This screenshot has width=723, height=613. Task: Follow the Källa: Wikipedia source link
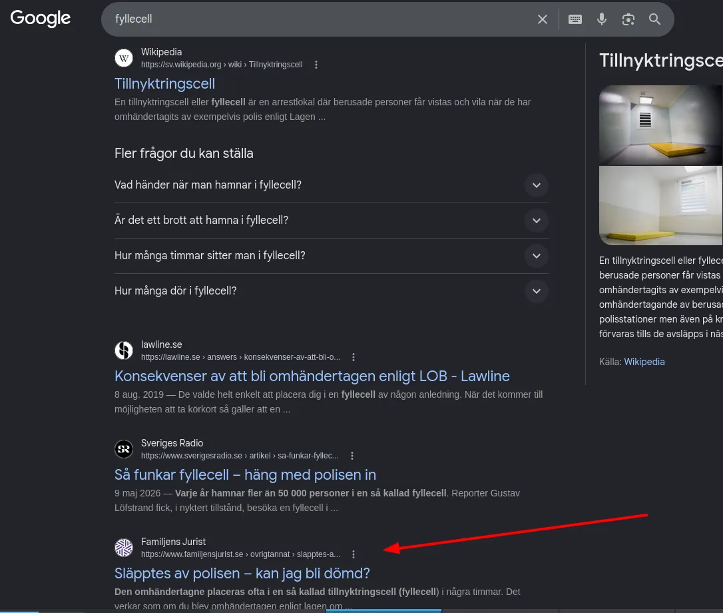pyautogui.click(x=644, y=362)
